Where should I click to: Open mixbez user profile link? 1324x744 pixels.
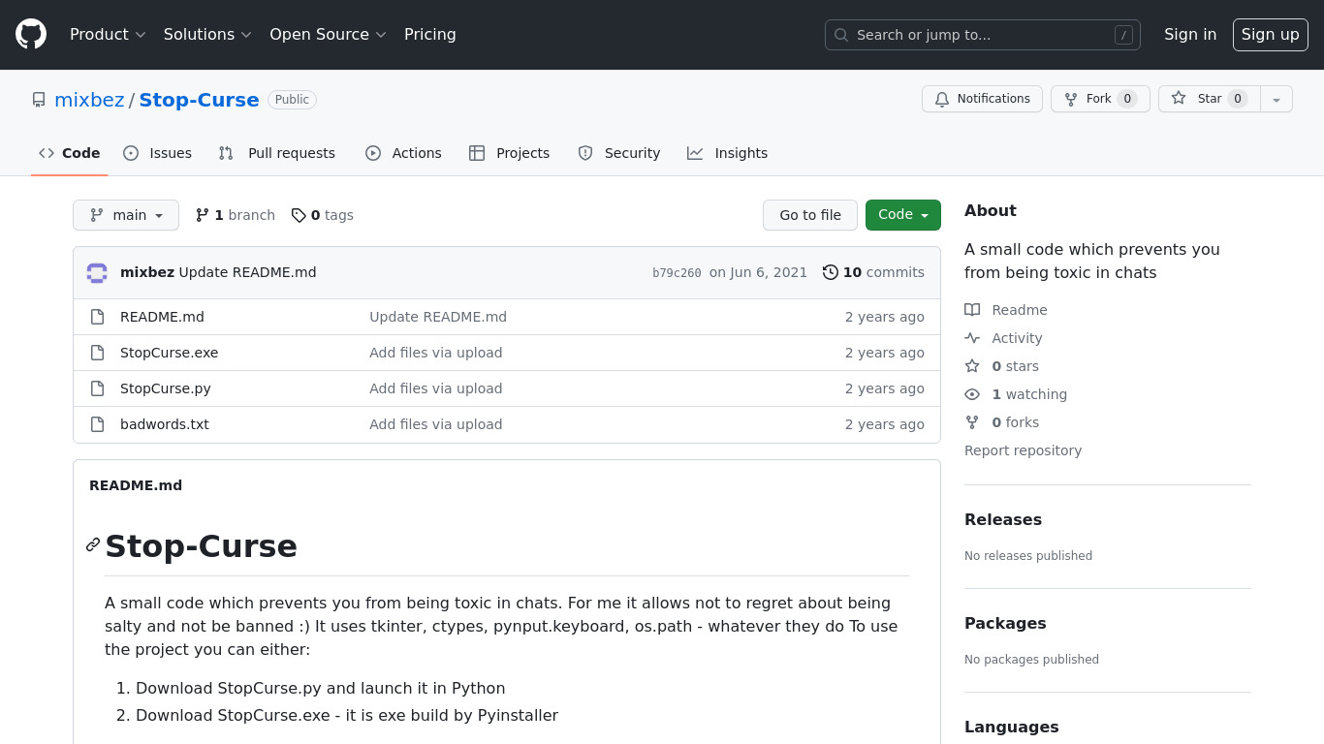[x=89, y=100]
